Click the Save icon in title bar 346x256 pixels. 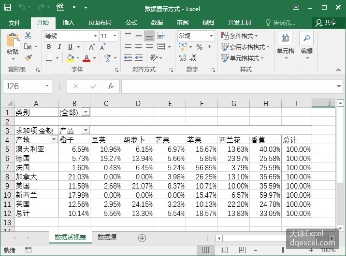[8, 8]
